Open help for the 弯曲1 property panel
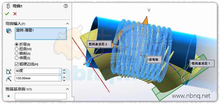 pos(66,6)
